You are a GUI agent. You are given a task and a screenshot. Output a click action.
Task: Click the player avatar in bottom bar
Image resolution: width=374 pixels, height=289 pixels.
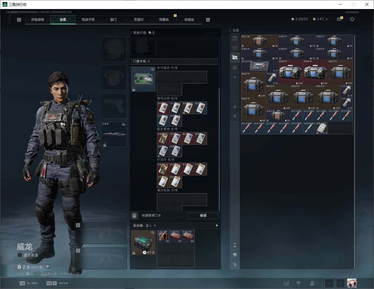352,283
